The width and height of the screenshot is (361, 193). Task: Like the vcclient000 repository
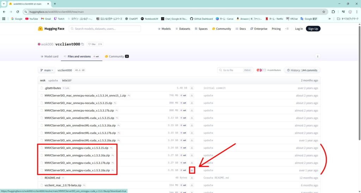tap(92, 44)
